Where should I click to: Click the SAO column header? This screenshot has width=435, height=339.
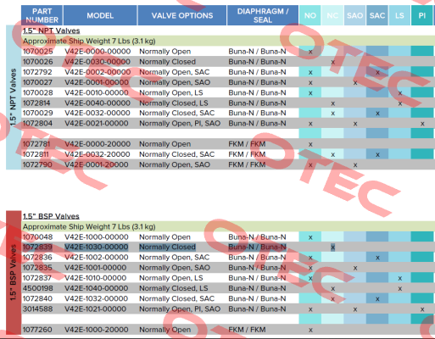[354, 15]
